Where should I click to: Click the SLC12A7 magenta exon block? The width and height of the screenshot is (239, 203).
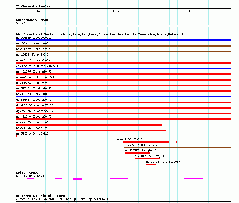click(x=77, y=179)
